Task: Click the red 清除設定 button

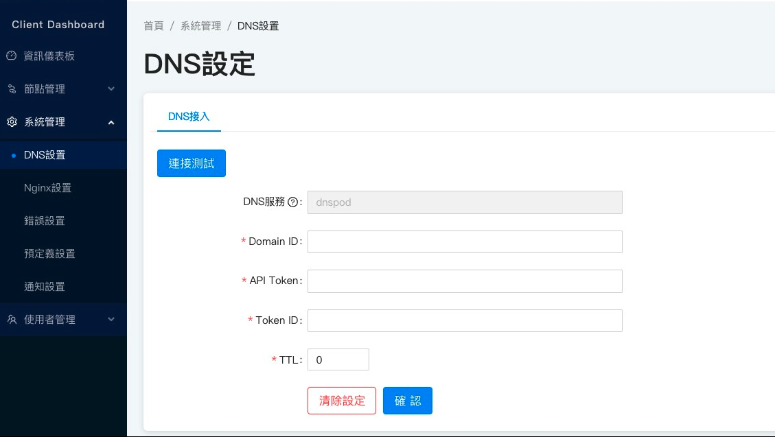Action: pyautogui.click(x=342, y=401)
